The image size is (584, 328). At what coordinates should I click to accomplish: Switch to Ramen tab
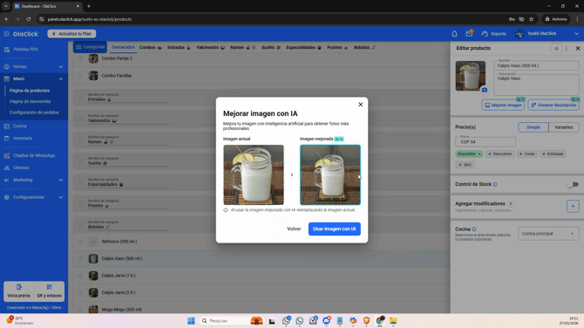point(242,47)
